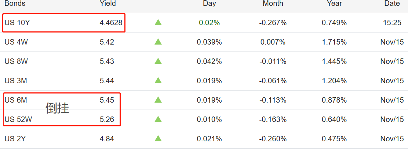
Task: Click the green up arrow for US 2Y
Action: 158,138
